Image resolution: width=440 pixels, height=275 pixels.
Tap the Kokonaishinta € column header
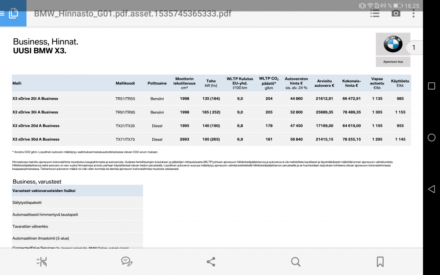(x=351, y=83)
